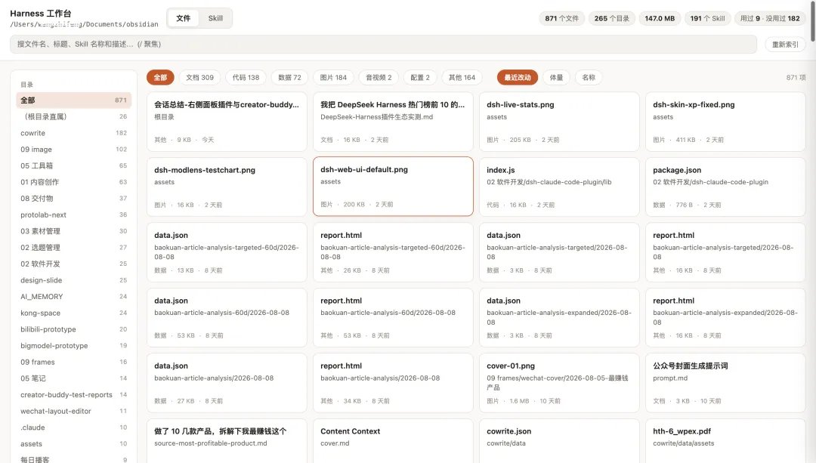Select (根目录直属) directory
Viewport: 816px width, 463px height.
coord(73,116)
